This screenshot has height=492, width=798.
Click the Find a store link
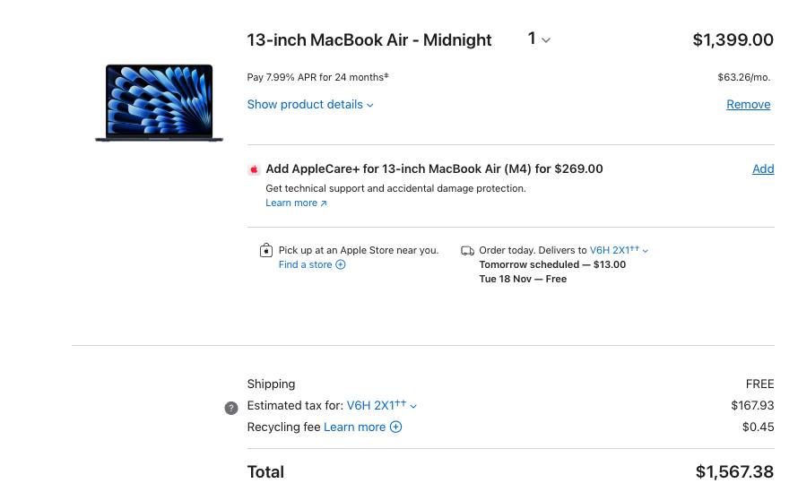pos(306,265)
